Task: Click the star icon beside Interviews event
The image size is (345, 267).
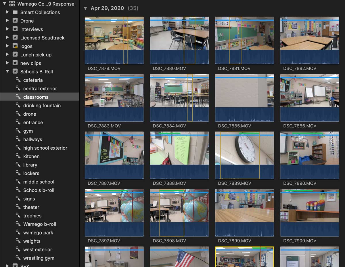Action: (15, 29)
